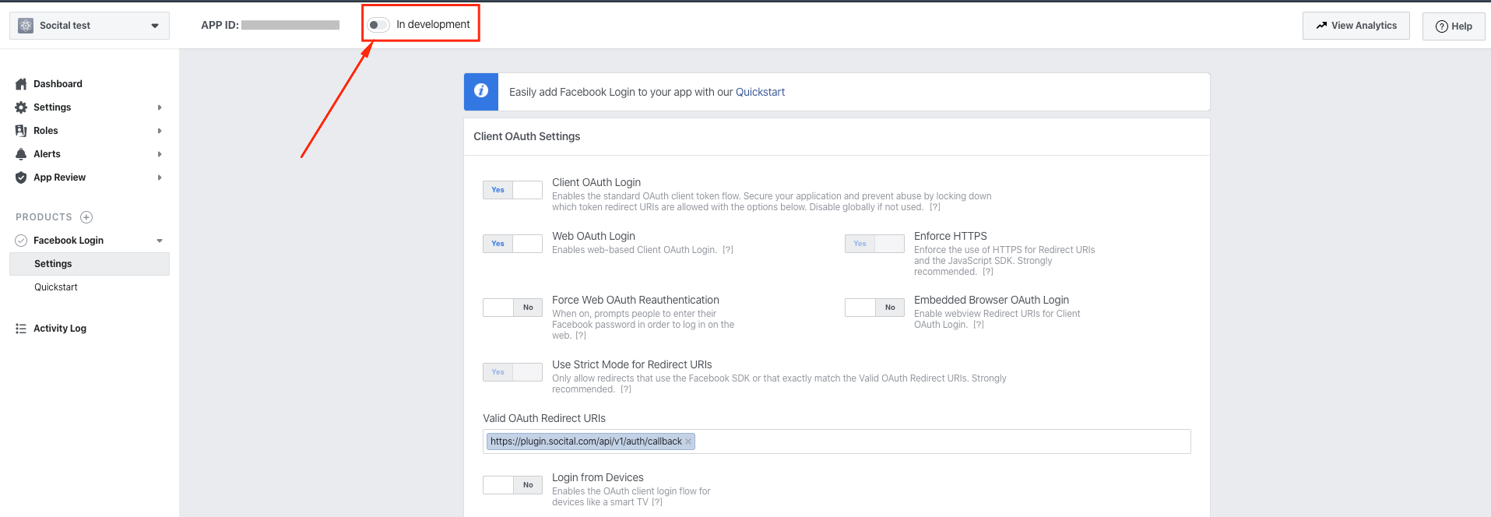Remove the plugin.socital.com redirect URI tag
Viewport: 1491px width, 517px height.
(x=688, y=441)
